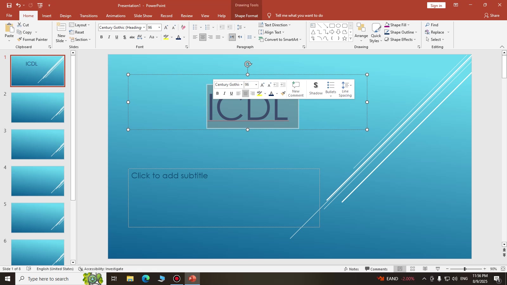The width and height of the screenshot is (507, 285).
Task: Toggle Italic in the floating mini toolbar
Action: coord(224,93)
